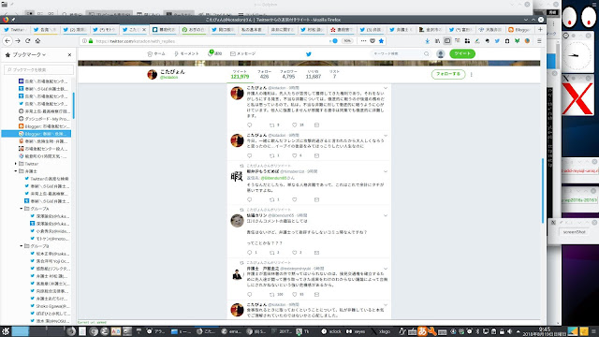Open the Firefox home page icon
This screenshot has width=599, height=337.
point(37,41)
